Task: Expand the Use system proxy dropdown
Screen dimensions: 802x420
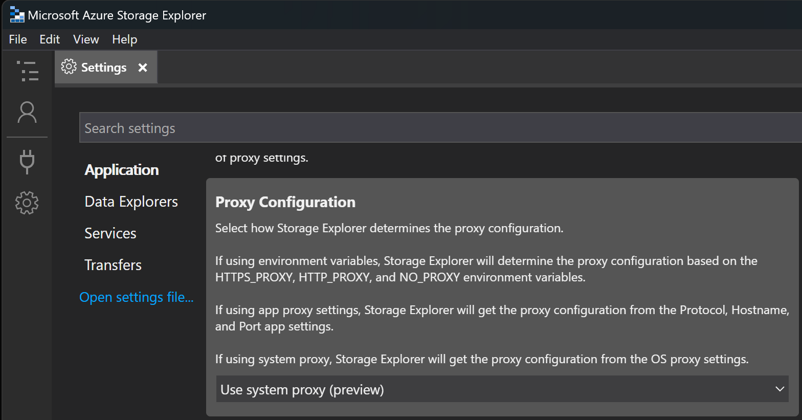Action: [x=501, y=389]
